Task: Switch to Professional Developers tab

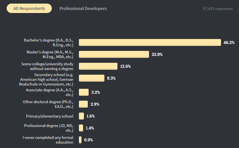Action: [x=83, y=9]
